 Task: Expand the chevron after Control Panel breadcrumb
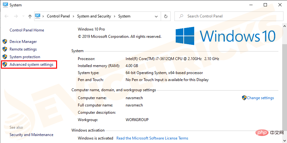(73, 16)
